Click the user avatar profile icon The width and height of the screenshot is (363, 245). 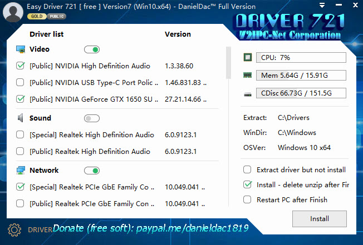pos(13,12)
